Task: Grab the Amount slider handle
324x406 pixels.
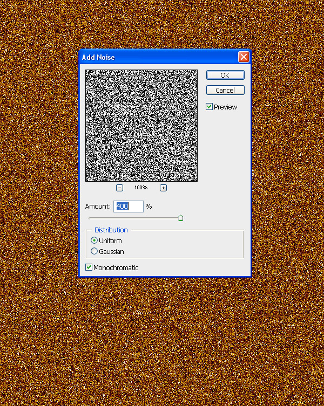Action: point(180,218)
